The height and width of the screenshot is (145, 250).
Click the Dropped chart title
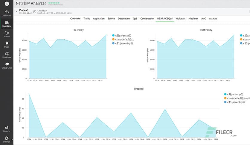click(x=139, y=89)
